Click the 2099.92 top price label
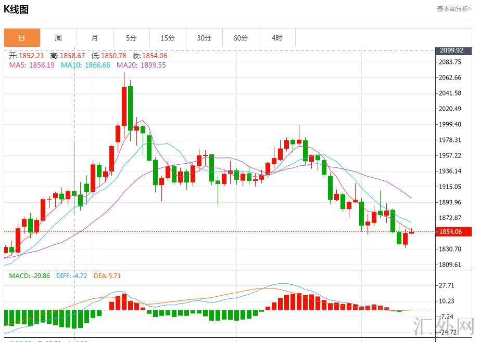 click(x=452, y=50)
